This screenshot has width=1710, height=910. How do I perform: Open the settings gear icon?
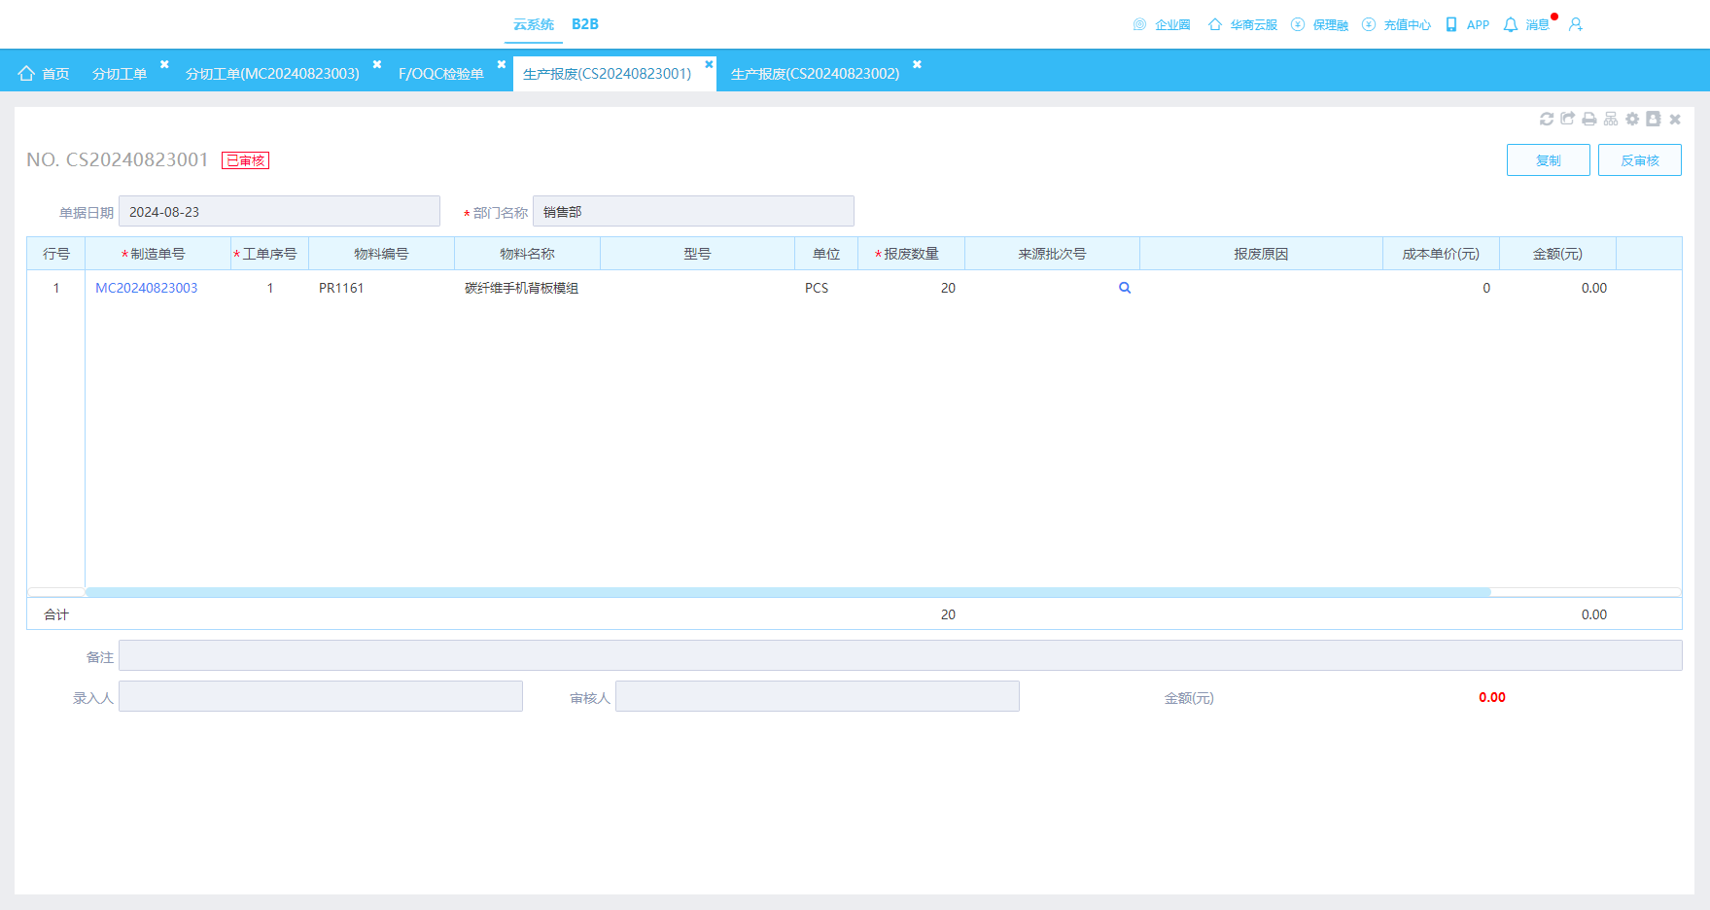(1632, 119)
